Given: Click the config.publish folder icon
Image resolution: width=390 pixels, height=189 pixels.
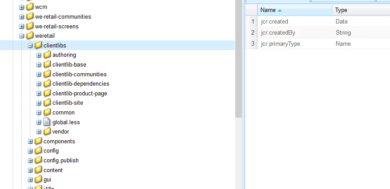Looking at the screenshot, I should coord(38,160).
